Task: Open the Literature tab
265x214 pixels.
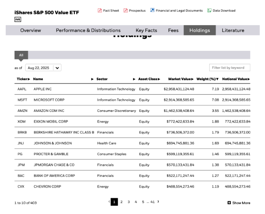Action: tap(233, 31)
